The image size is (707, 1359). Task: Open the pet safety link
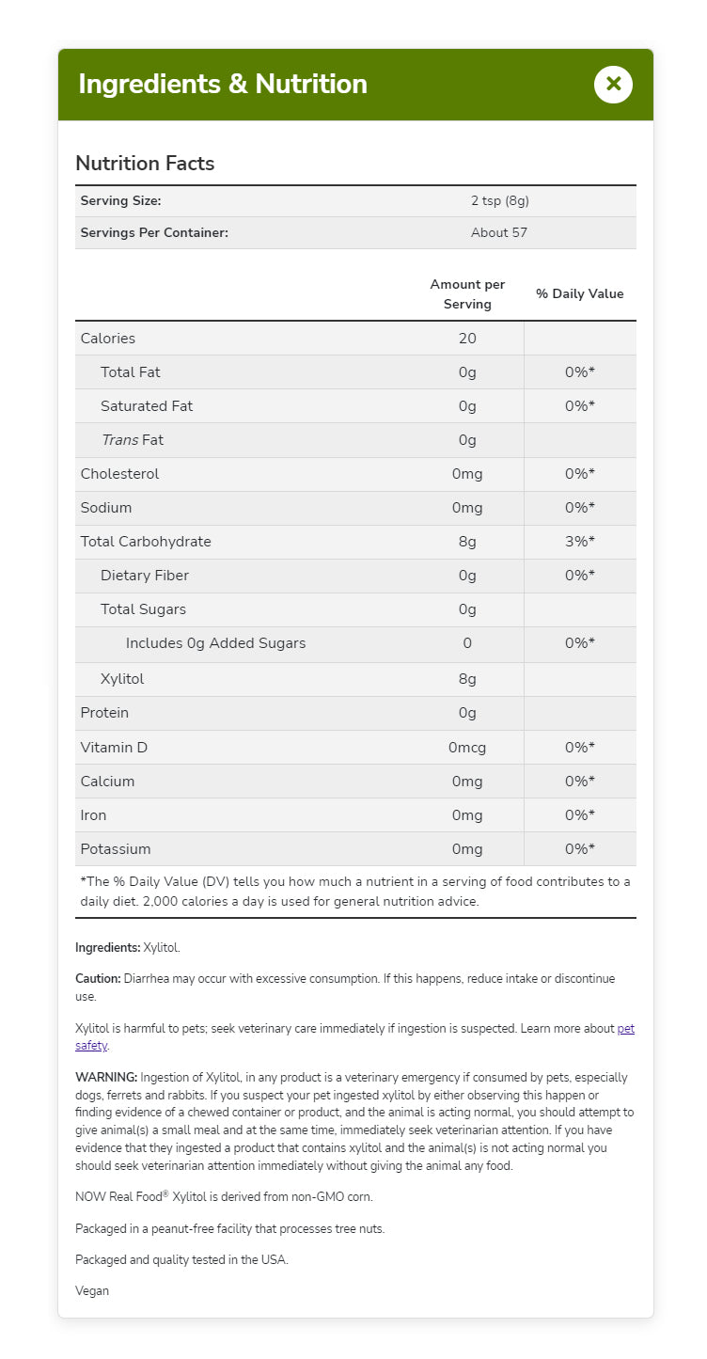(x=625, y=1029)
